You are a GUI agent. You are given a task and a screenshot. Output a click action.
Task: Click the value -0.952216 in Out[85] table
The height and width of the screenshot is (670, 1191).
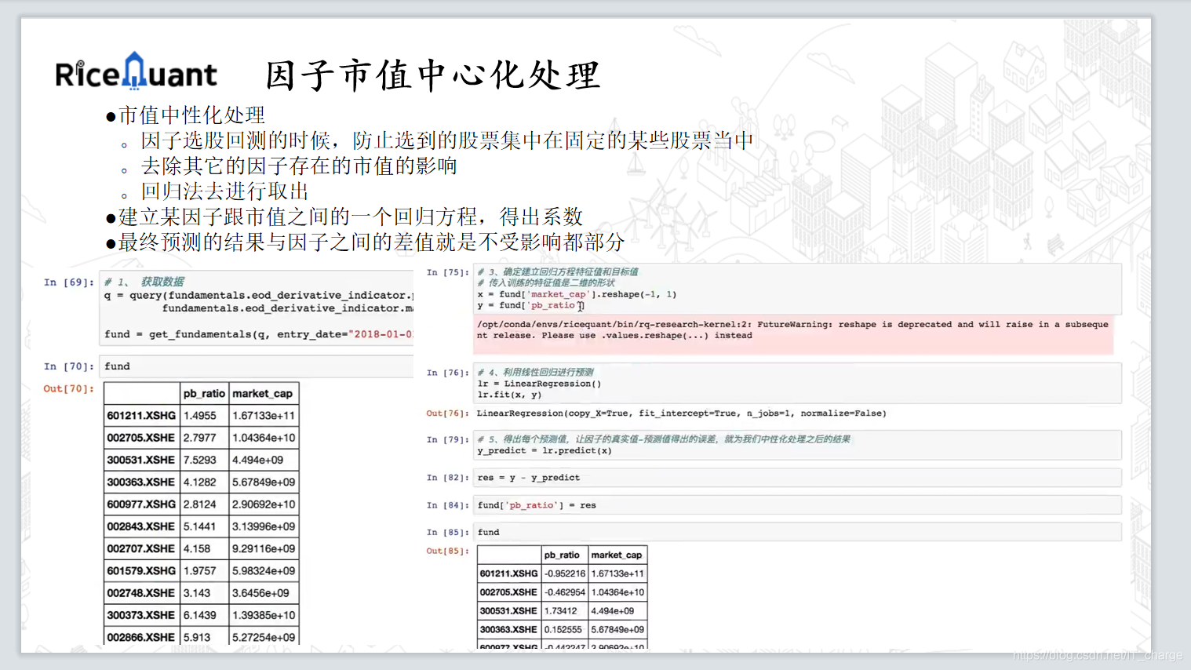click(565, 574)
